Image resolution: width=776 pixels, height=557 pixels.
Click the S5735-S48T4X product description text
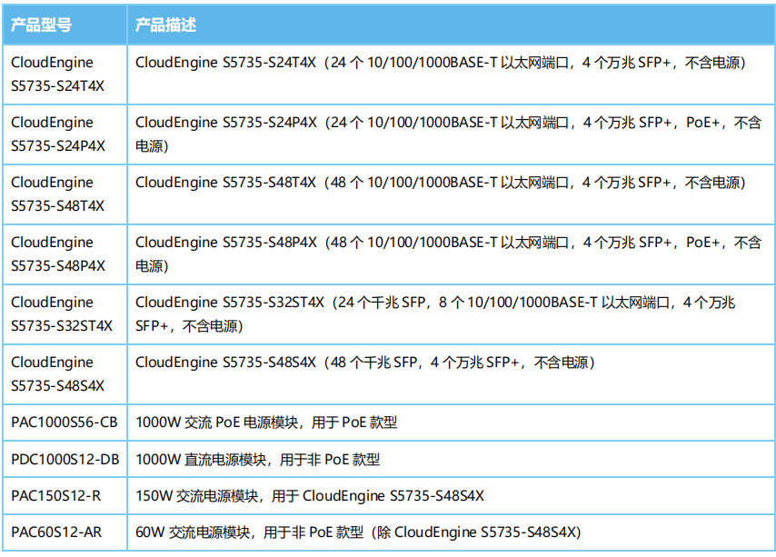441,183
